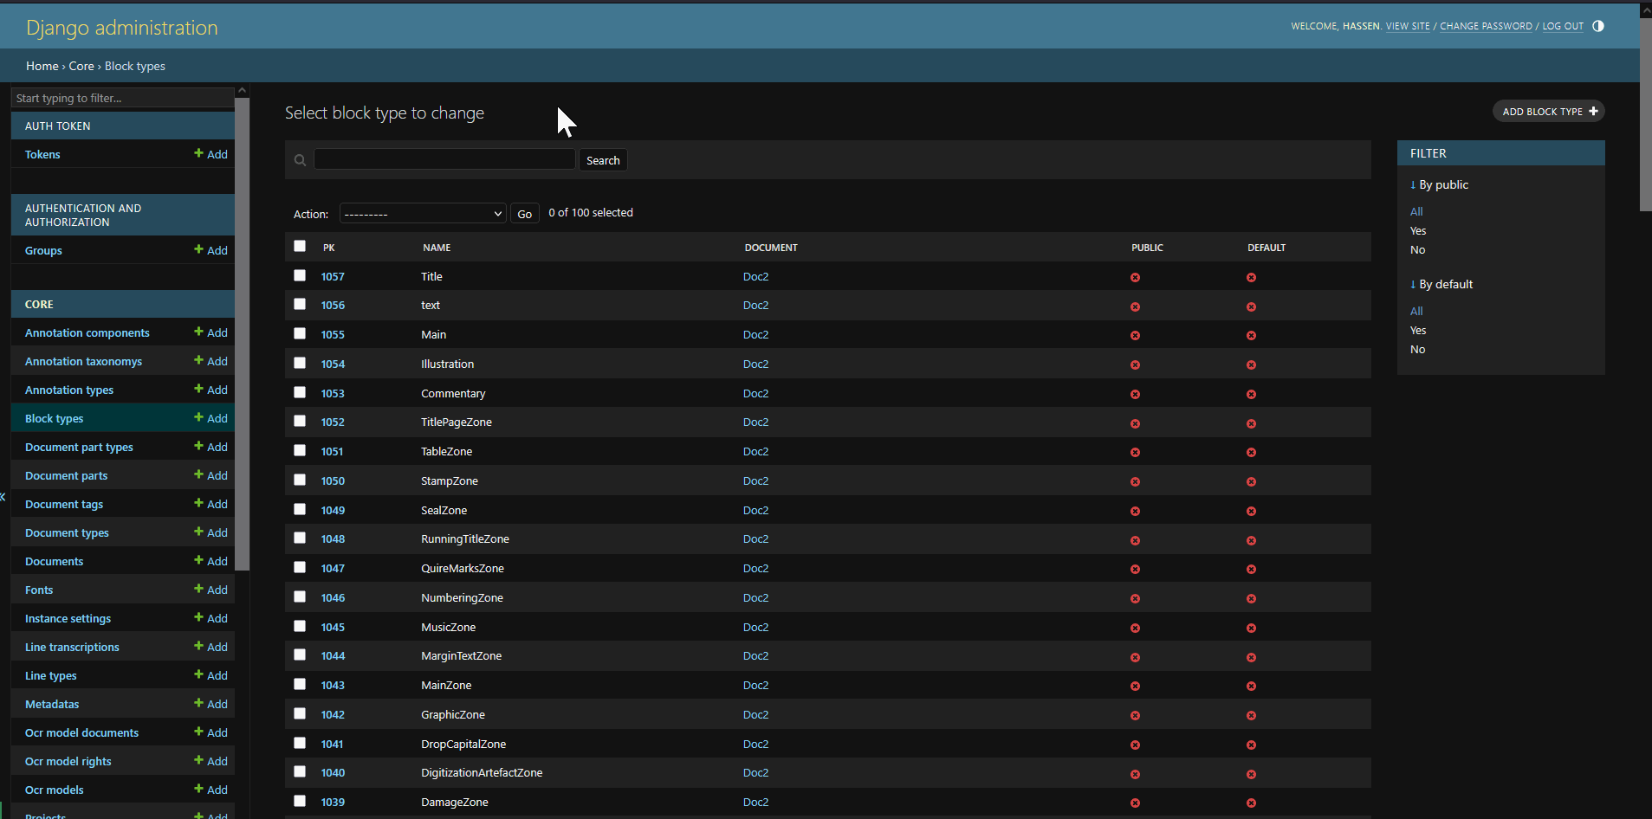Open Instance settings in the sidebar
This screenshot has height=819, width=1652.
pos(68,618)
